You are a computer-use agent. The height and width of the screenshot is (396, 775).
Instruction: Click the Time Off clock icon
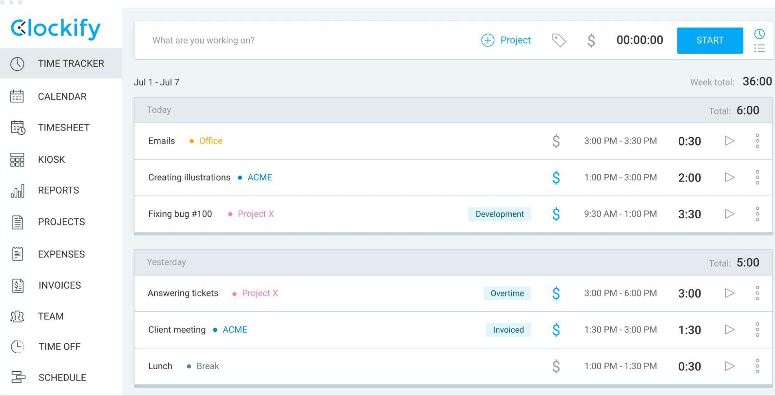click(17, 346)
